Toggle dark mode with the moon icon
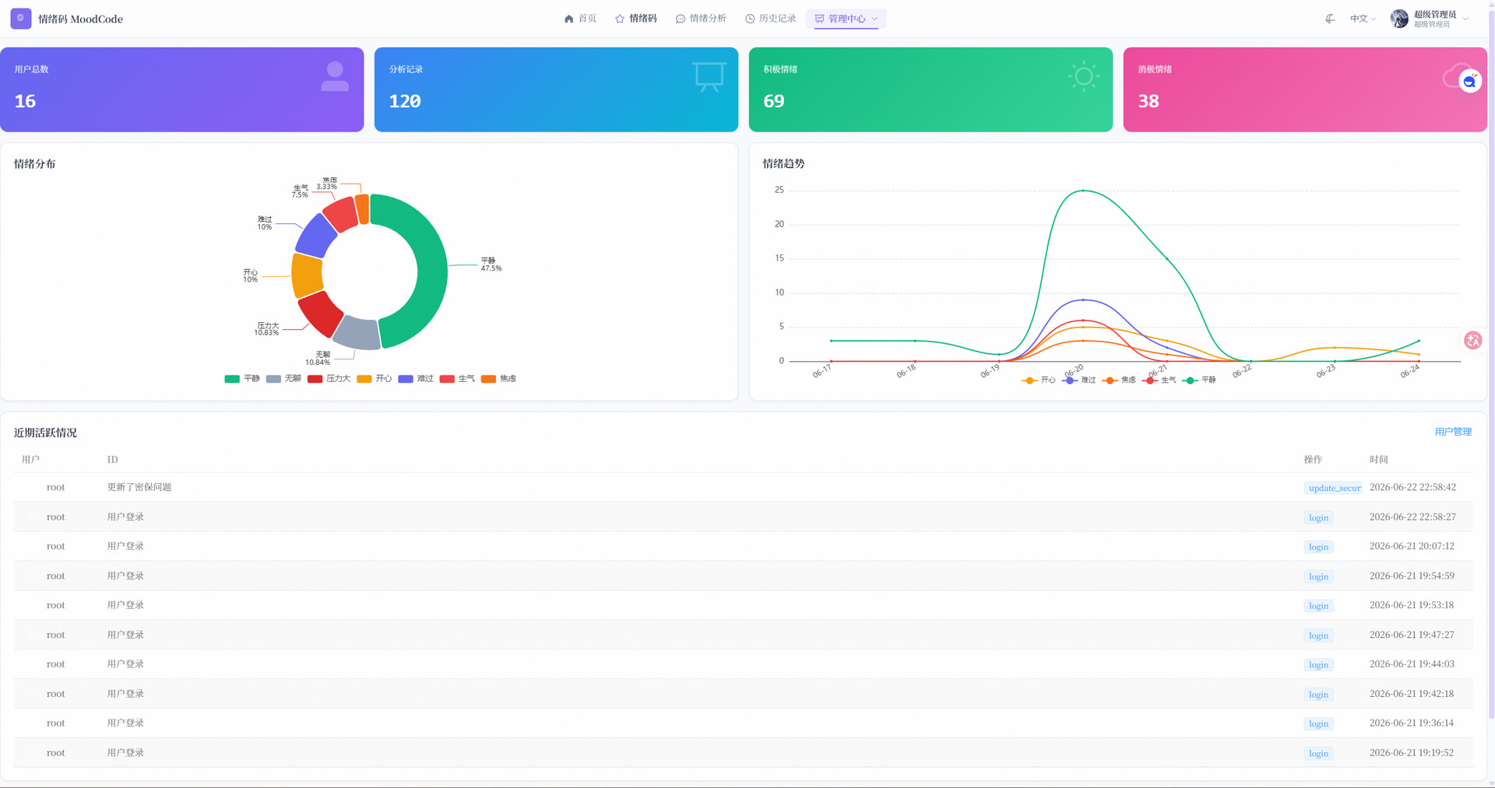This screenshot has width=1495, height=788. [x=1330, y=19]
